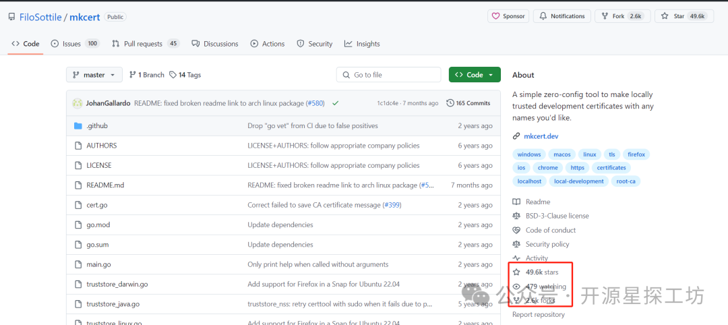This screenshot has width=728, height=325.
Task: Switch to the Code tab
Action: (x=26, y=44)
